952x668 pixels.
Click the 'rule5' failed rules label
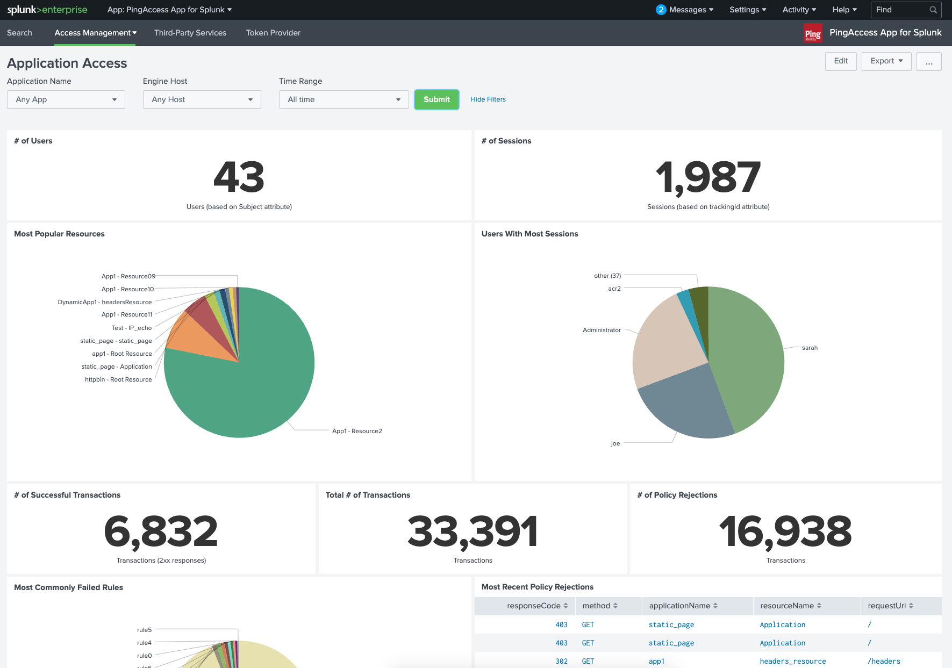(144, 630)
